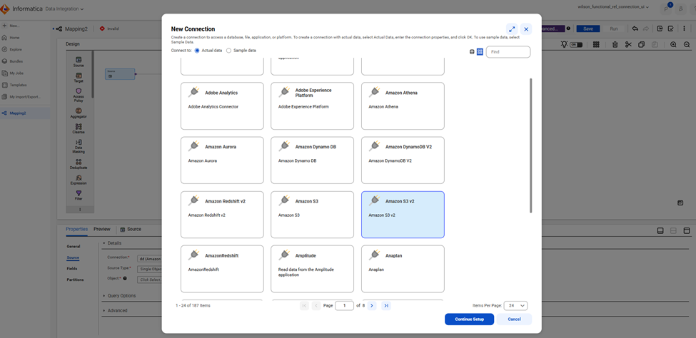Click New in the left navigation

[x=11, y=26]
